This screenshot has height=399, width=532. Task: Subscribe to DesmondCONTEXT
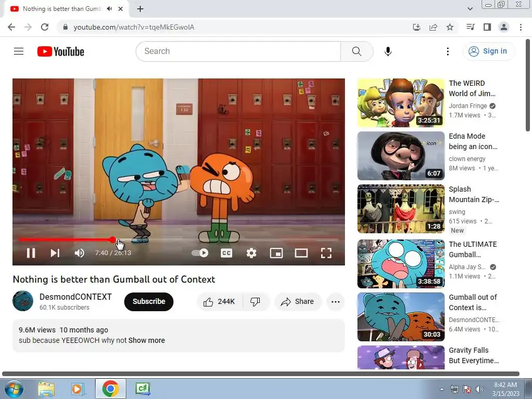149,302
